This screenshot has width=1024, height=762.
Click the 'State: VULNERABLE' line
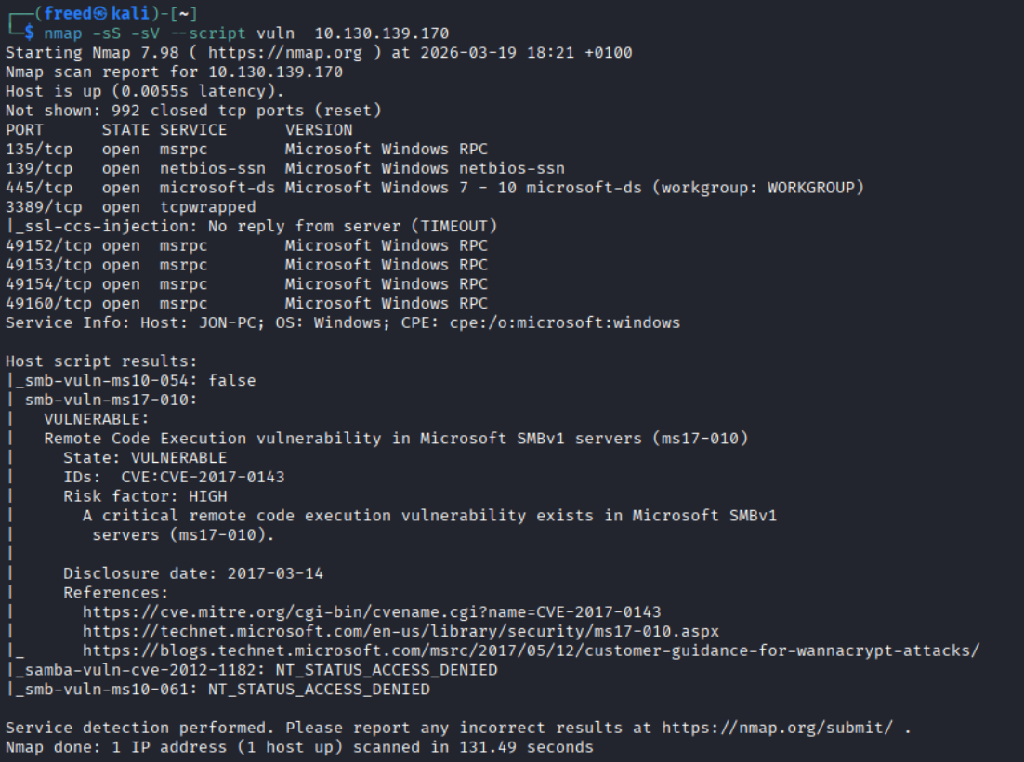pyautogui.click(x=145, y=457)
